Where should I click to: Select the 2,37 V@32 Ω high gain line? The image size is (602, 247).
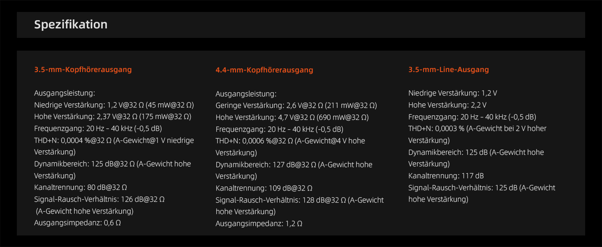(x=112, y=117)
